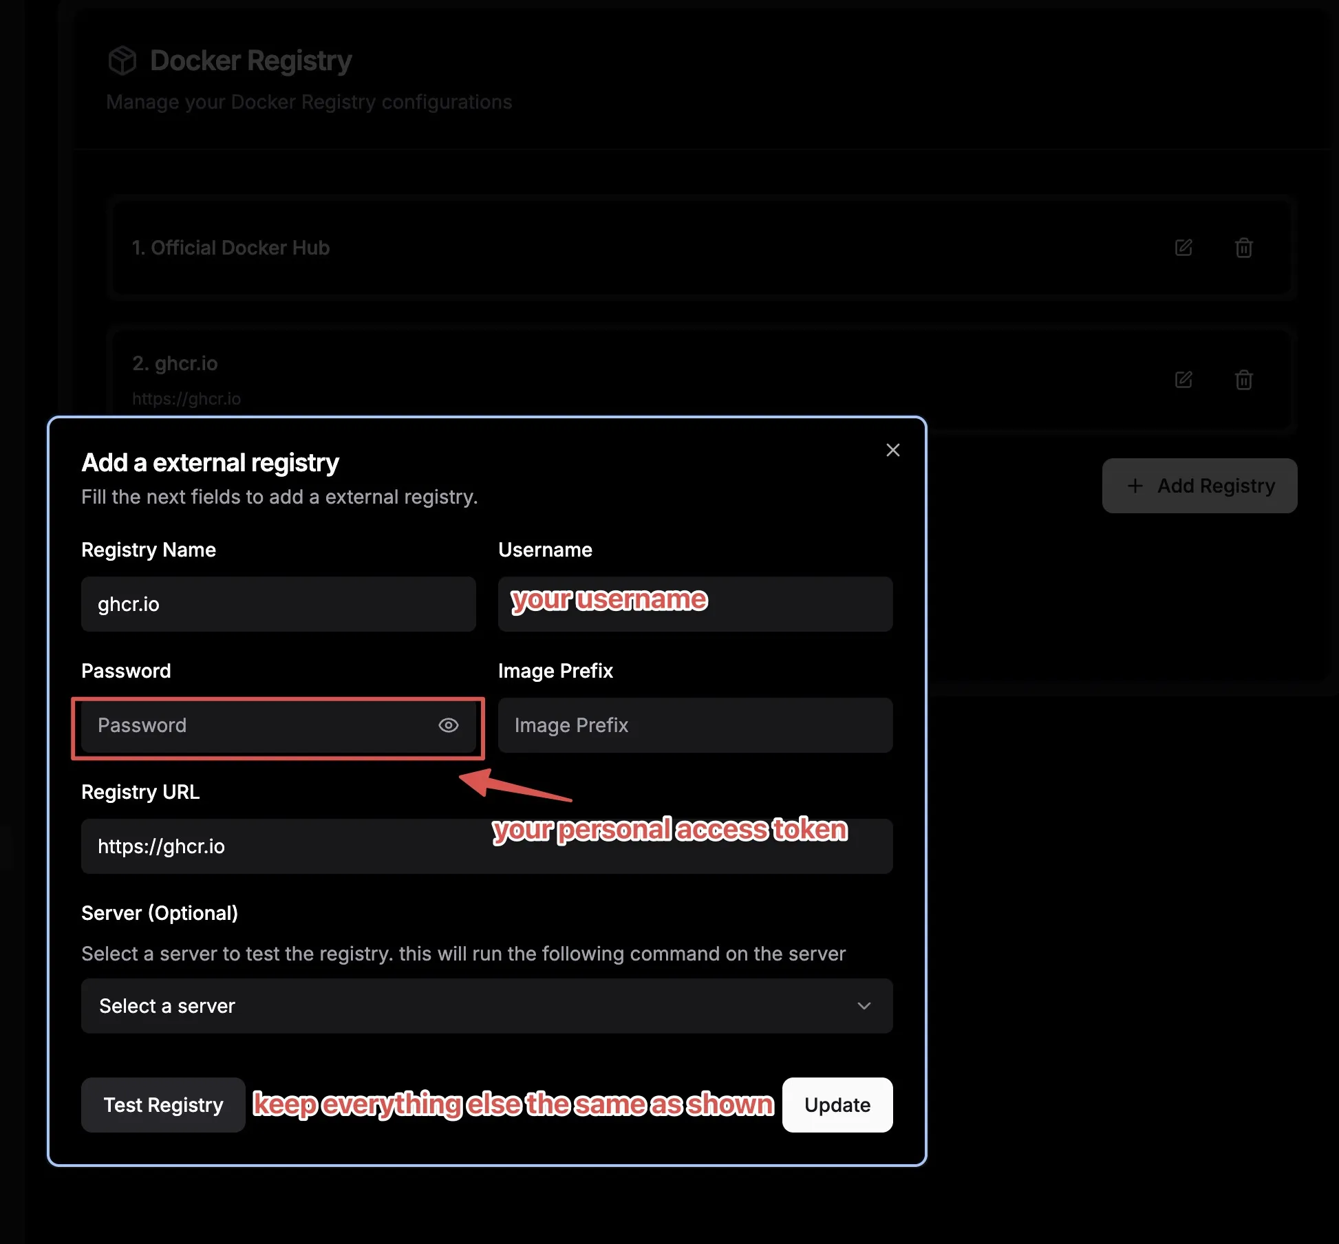Select the Official Docker Hub list item
Screen dimensions: 1339x1244
619,248
